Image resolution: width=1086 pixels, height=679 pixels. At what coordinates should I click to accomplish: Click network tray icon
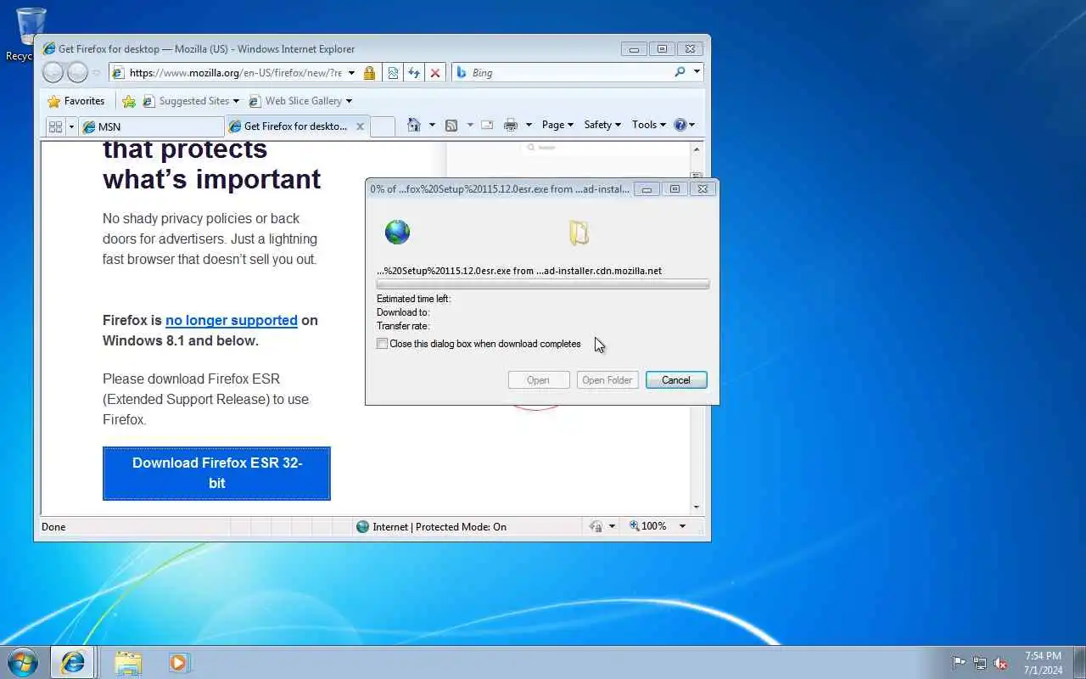tap(980, 663)
